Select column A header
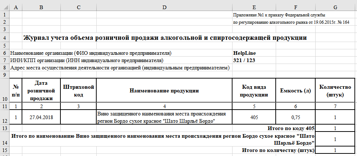The image size is (357, 156). [x=16, y=7]
